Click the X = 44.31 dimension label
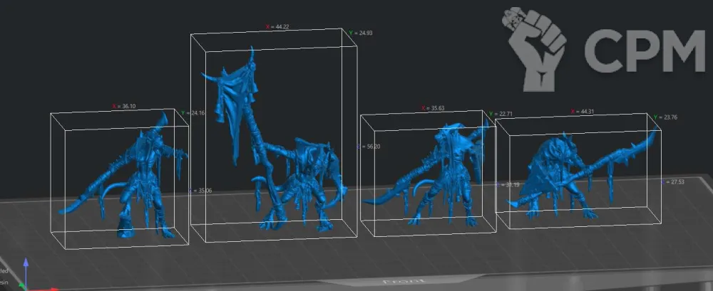 coord(583,111)
